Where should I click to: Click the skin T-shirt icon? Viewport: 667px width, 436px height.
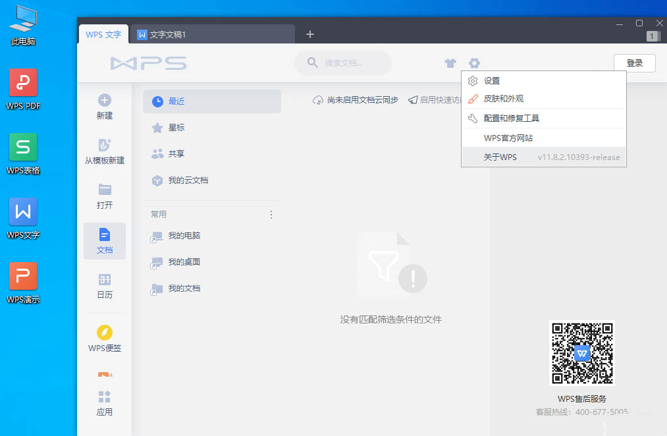point(450,63)
